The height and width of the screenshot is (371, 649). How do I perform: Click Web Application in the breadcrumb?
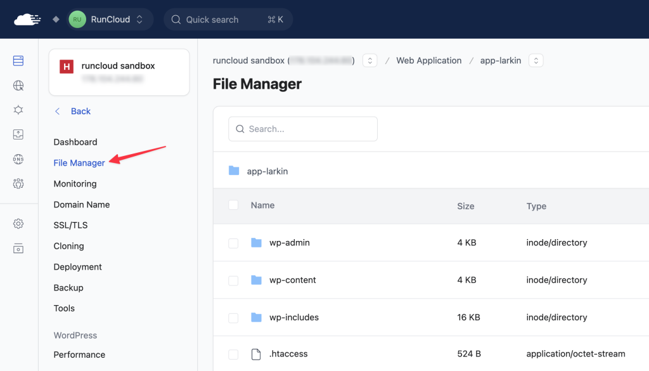tap(429, 60)
